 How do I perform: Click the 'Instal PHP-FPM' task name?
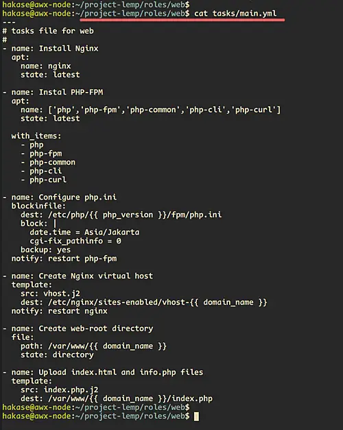[71, 92]
